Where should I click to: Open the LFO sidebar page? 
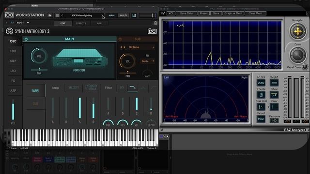13,71
